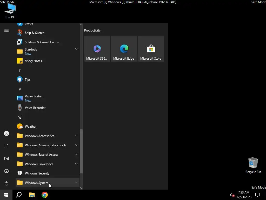
Task: Select the This PC desktop icon
Action: [x=10, y=11]
